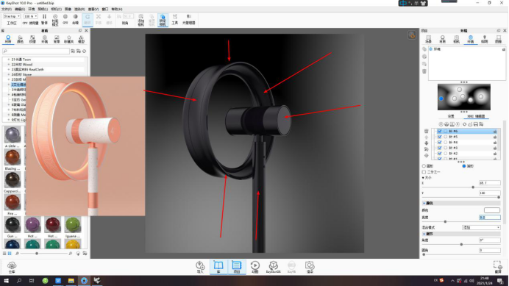The image size is (509, 286).
Task: Toggle Performance Mode in the top toolbar
Action: click(x=55, y=17)
